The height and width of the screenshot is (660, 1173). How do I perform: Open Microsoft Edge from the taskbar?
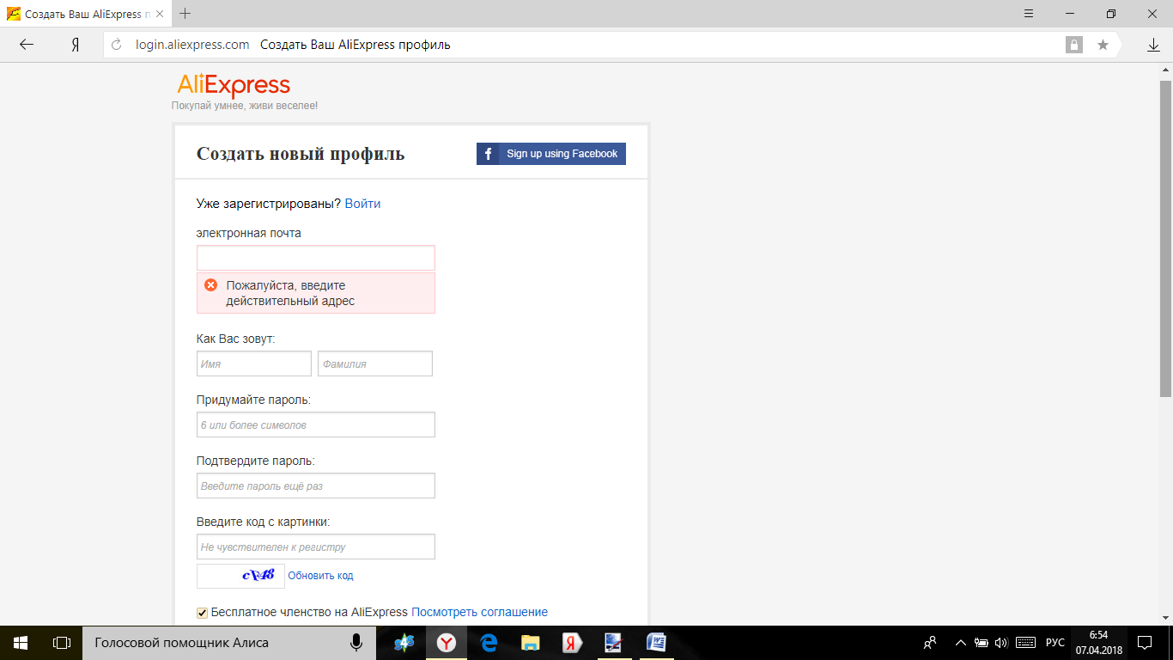489,642
